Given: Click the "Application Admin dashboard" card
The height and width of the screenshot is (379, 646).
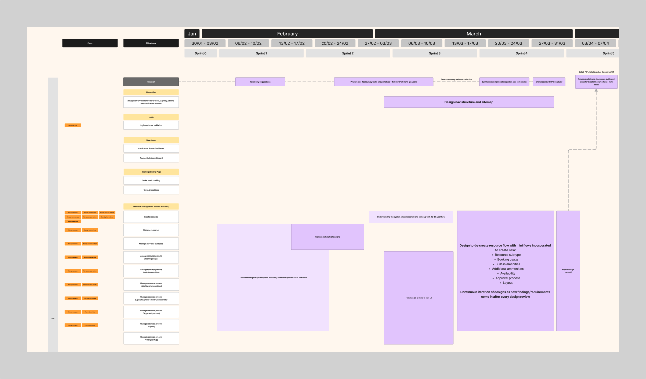Looking at the screenshot, I should pos(151,148).
